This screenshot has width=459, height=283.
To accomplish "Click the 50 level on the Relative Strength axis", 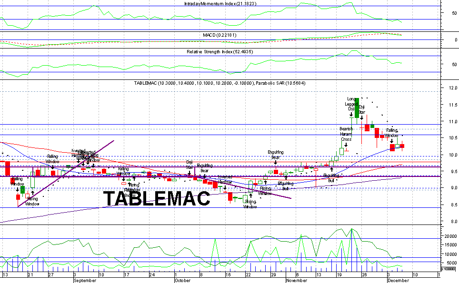I will [x=454, y=64].
